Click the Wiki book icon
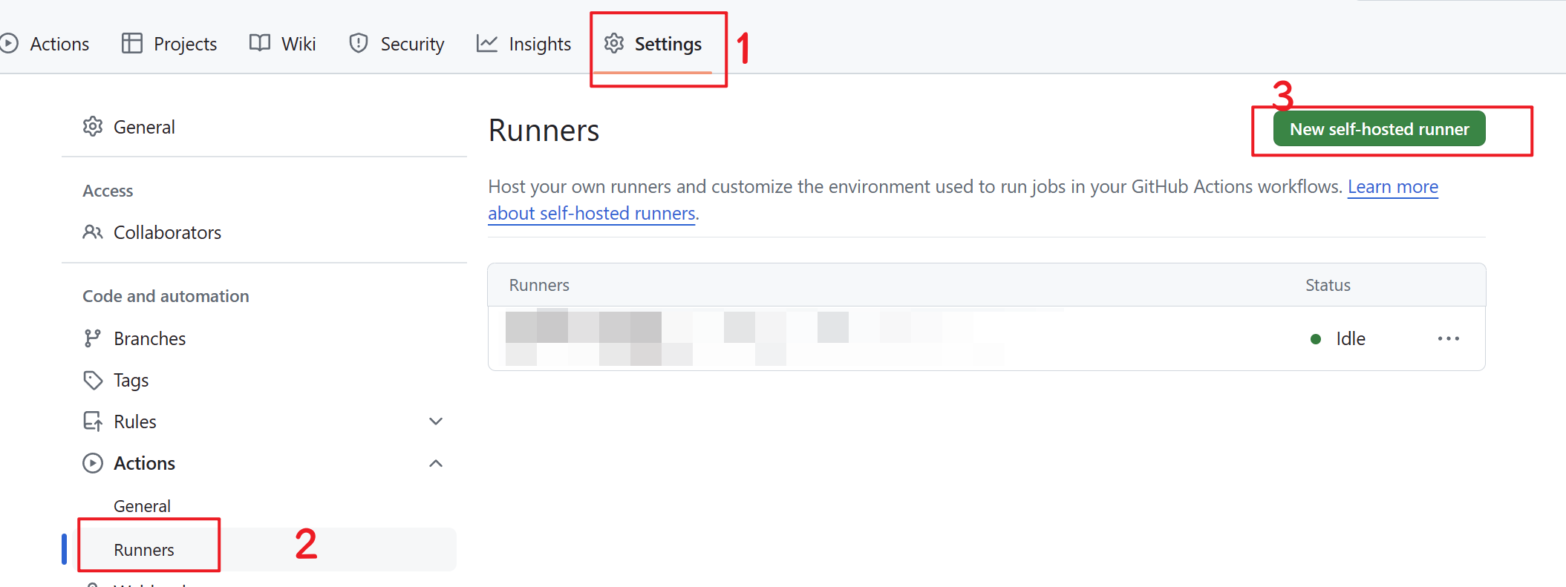The image size is (1566, 587). point(260,44)
